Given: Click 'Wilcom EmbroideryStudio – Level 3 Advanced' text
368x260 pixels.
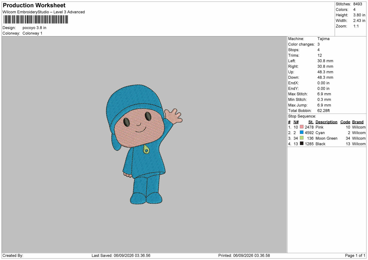Looking at the screenshot, I should click(44, 12).
